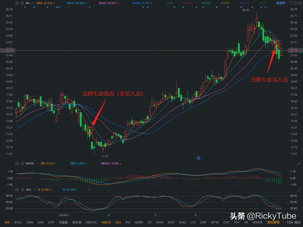The width and height of the screenshot is (303, 227).
Task: Click the blue @ marker on chart
Action: (x=199, y=158)
